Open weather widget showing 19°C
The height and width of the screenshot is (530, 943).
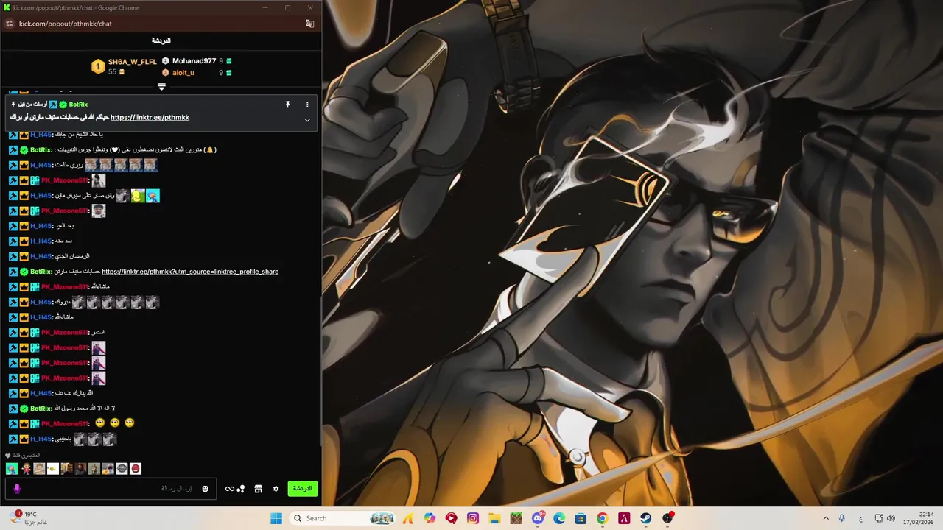(28, 518)
